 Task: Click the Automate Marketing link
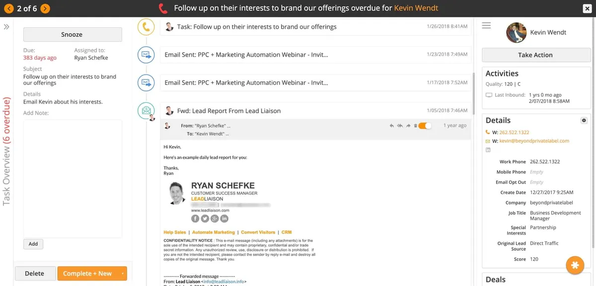[213, 232]
